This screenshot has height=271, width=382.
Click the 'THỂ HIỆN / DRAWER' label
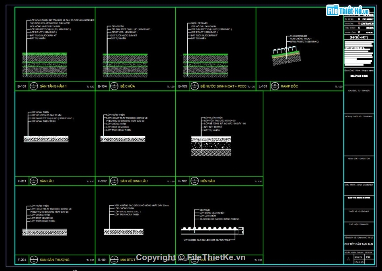pyautogui.click(x=359, y=224)
